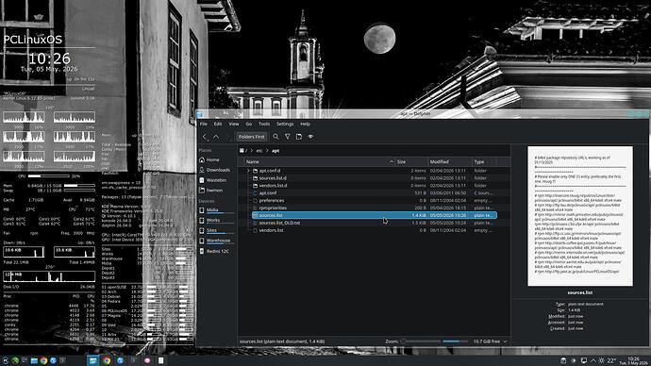Image resolution: width=651 pixels, height=366 pixels.
Task: Toggle the Folders First button
Action: point(251,137)
